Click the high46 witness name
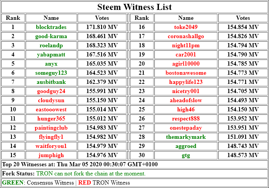This screenshot has width=269, height=188. 186,109
